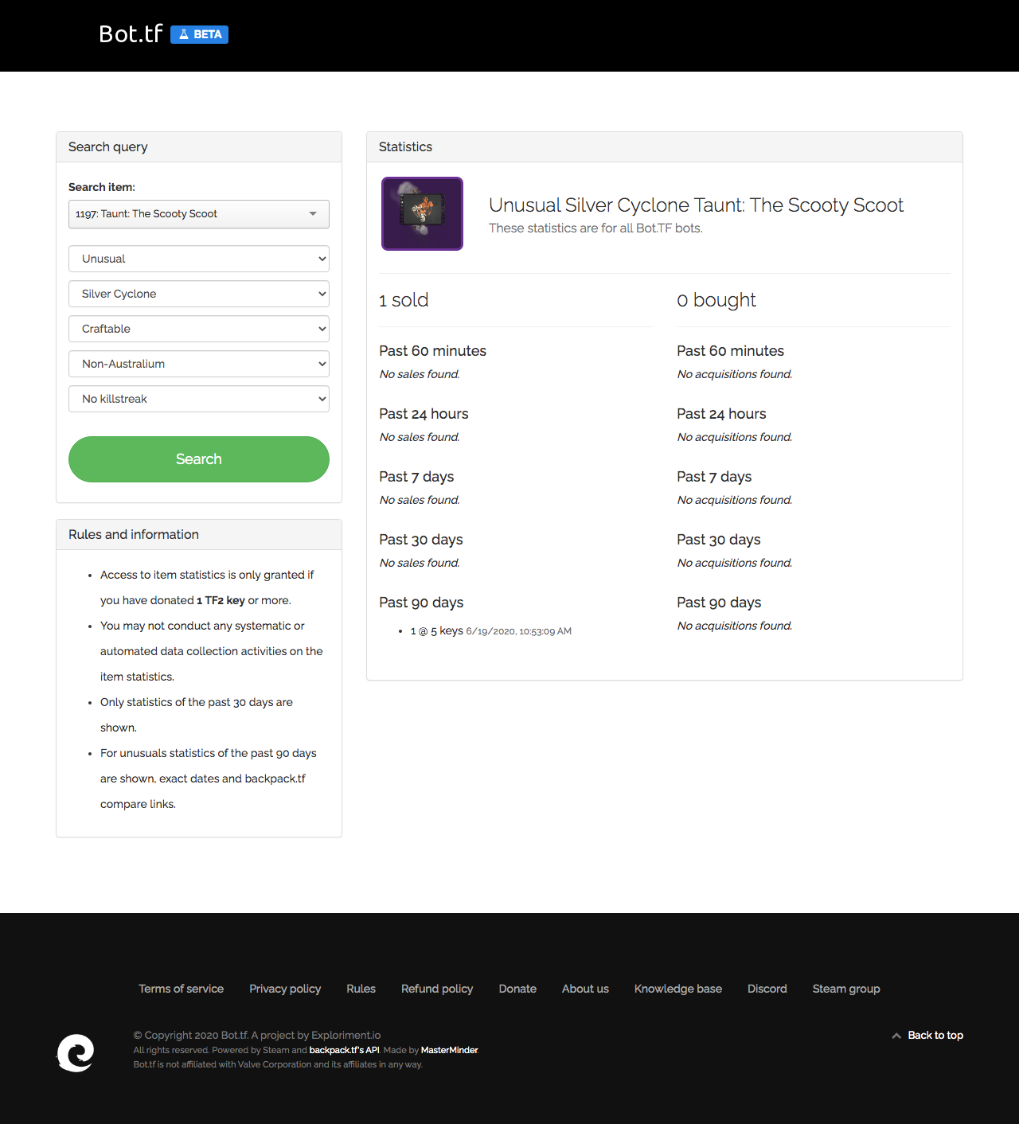The image size is (1019, 1124).
Task: Open the Donate footer link
Action: (517, 989)
